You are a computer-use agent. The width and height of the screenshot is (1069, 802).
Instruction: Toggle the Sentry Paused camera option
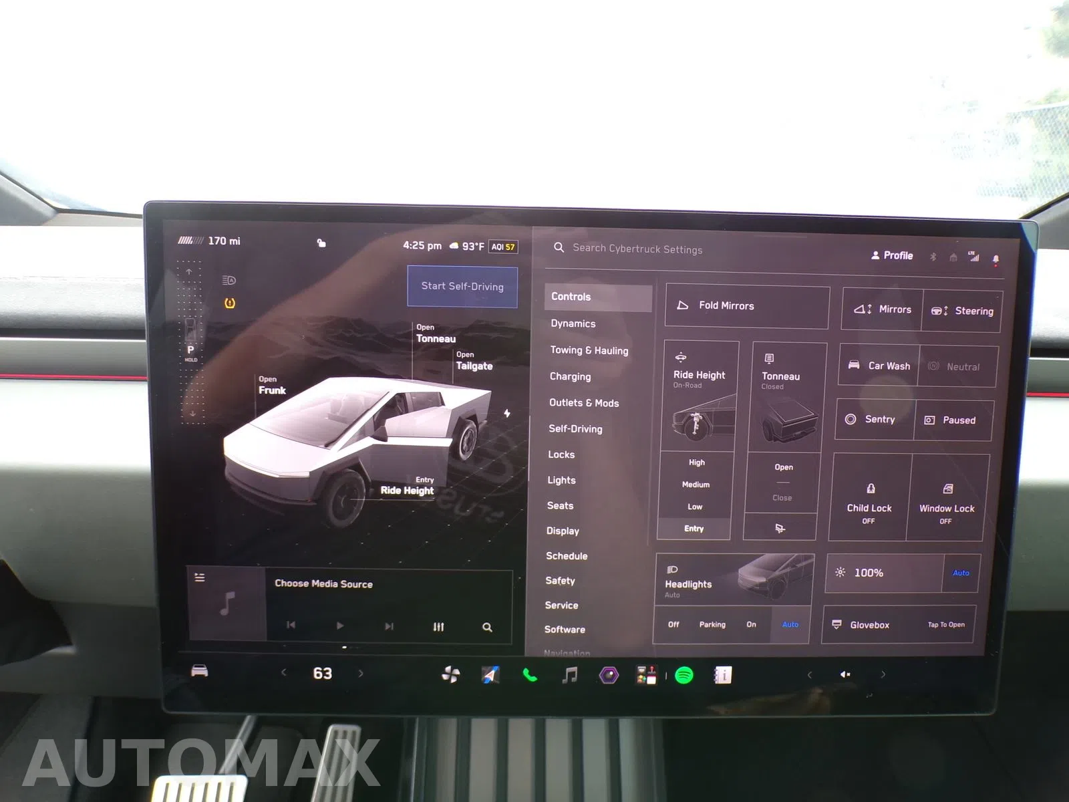[x=952, y=420]
